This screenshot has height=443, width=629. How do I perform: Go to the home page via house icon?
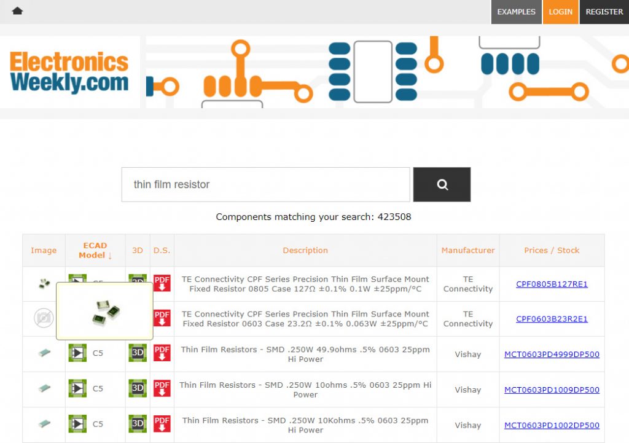[x=17, y=11]
